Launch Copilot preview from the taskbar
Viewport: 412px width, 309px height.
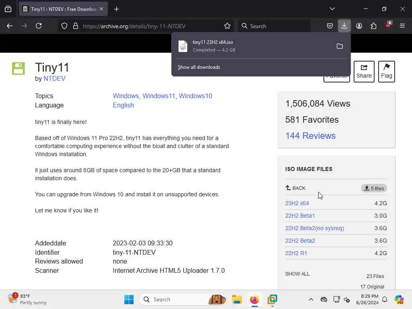399,299
